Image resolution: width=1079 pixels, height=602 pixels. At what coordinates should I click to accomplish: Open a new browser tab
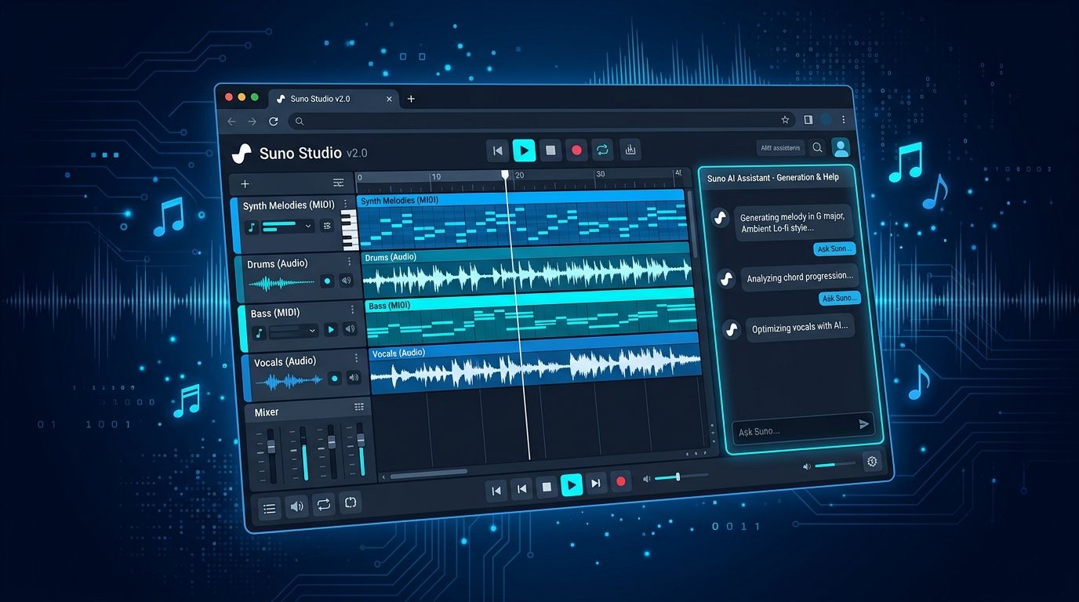(411, 99)
